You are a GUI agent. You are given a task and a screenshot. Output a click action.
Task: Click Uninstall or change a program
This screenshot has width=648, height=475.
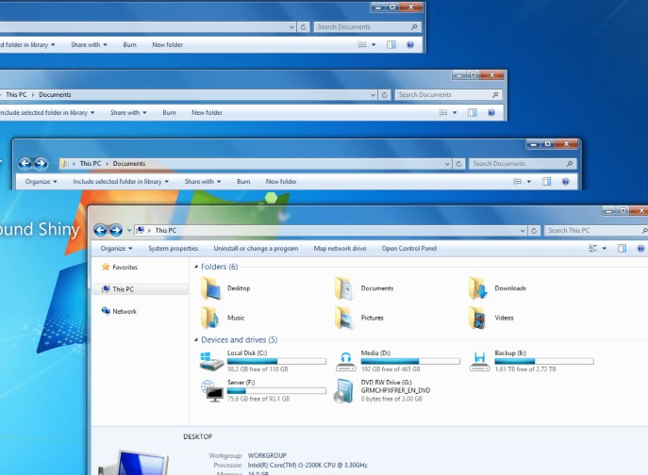click(x=256, y=248)
